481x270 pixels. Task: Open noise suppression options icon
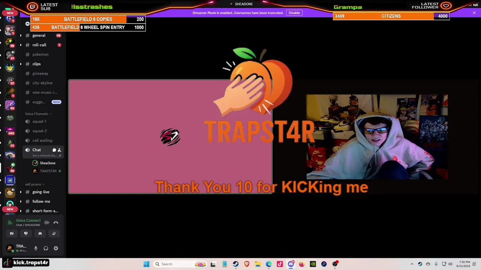click(47, 222)
